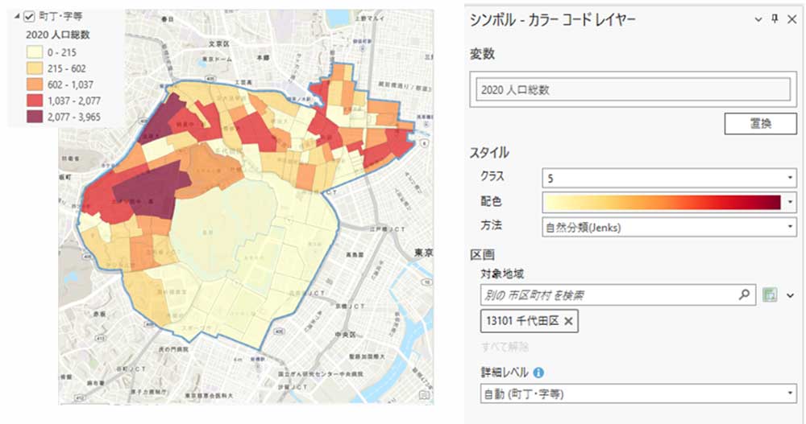Click the 2,077 - 3,965 legend color swatch

pos(36,117)
